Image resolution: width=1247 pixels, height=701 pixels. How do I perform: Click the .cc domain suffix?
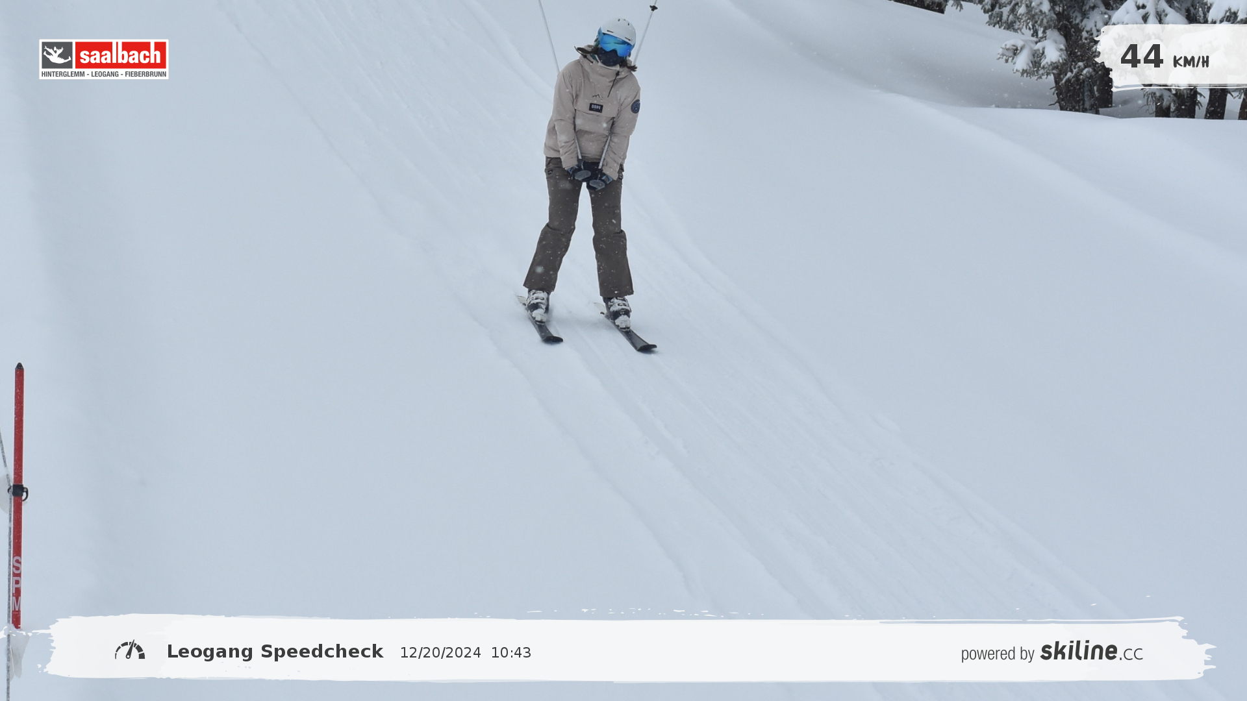[x=1131, y=654]
